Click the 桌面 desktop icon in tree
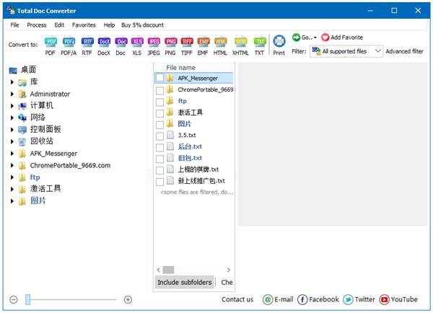The width and height of the screenshot is (433, 313). pyautogui.click(x=13, y=71)
